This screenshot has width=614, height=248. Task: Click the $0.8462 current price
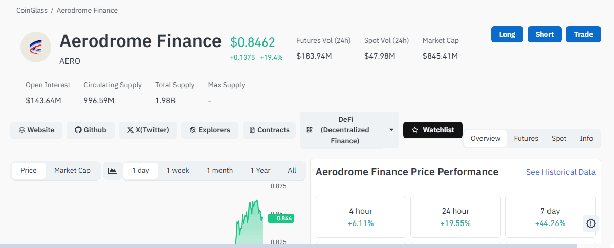click(253, 42)
